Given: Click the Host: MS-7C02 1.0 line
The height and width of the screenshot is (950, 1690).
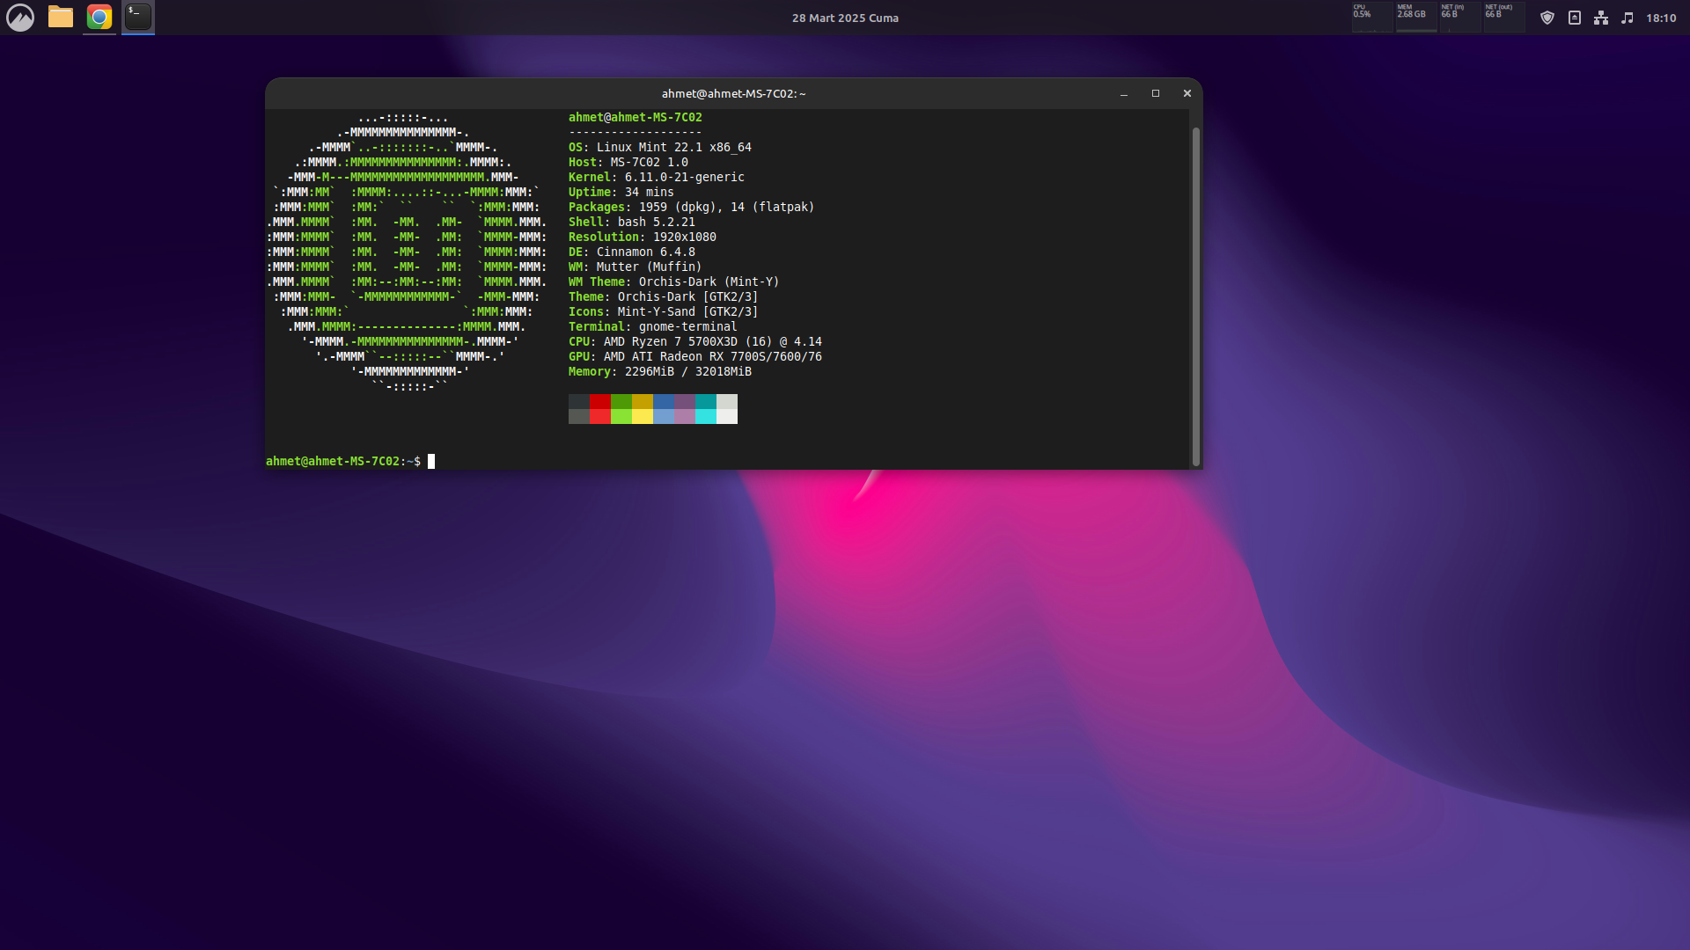Looking at the screenshot, I should [628, 162].
